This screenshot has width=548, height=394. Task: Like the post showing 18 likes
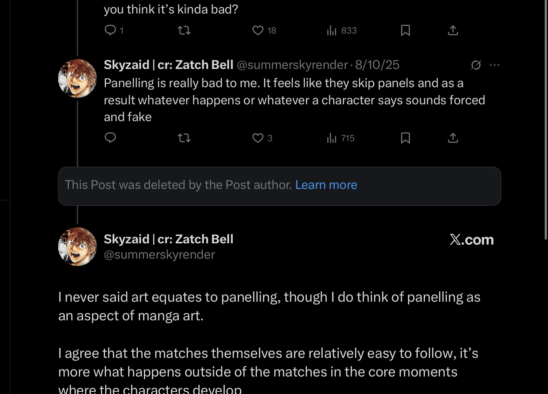[x=258, y=30]
